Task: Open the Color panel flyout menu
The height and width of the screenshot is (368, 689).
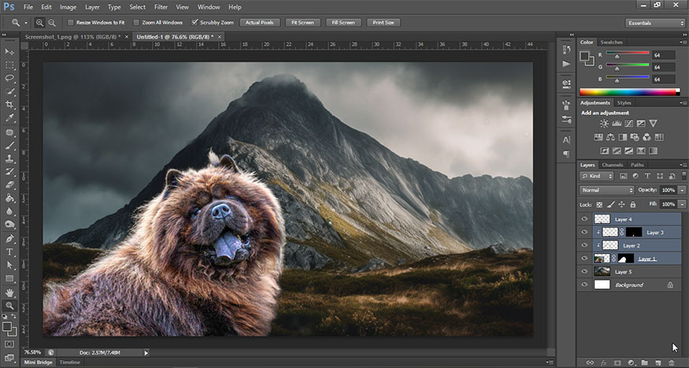Action: pos(683,43)
